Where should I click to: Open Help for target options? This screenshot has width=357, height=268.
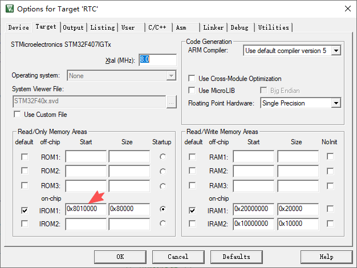tap(327, 257)
